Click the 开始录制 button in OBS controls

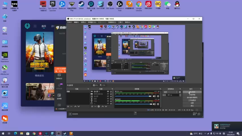pyautogui.click(x=192, y=95)
